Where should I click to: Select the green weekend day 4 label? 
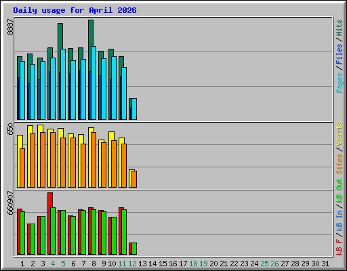[x=53, y=264]
